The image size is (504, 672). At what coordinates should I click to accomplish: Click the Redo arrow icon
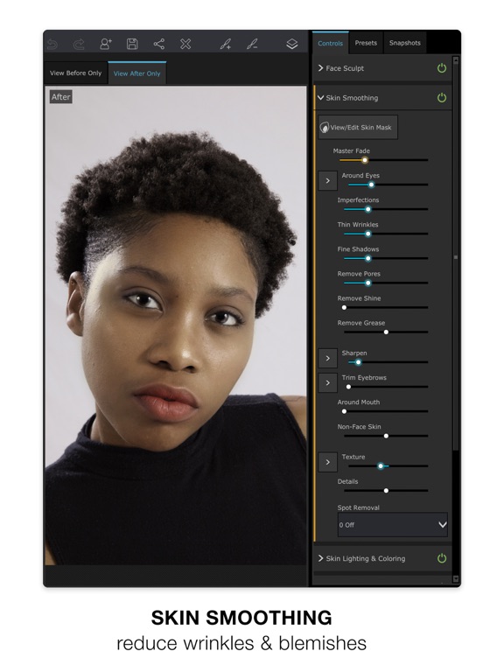[x=79, y=44]
